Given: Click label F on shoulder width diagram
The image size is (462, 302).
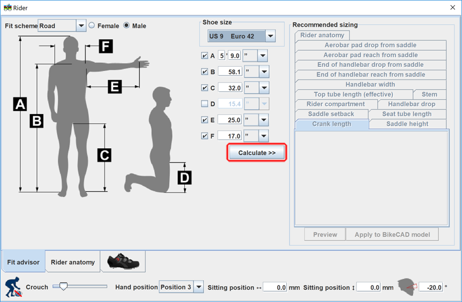Looking at the screenshot, I should point(106,46).
